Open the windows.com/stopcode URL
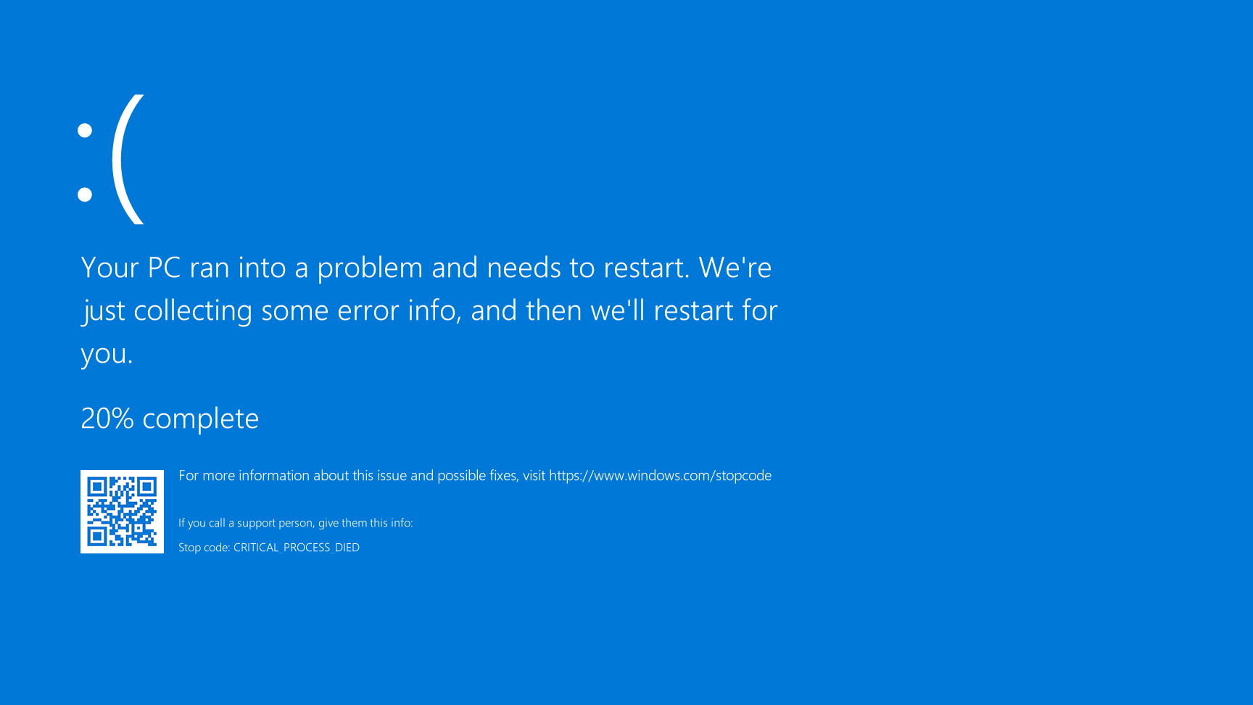The width and height of the screenshot is (1253, 705). click(x=660, y=476)
